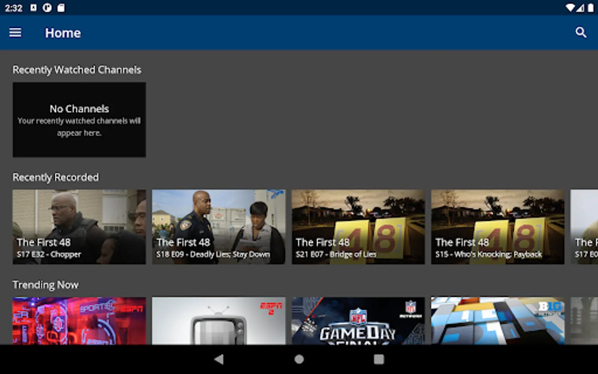598x374 pixels.
Task: Select the ESPN2 trending tile
Action: tap(219, 321)
